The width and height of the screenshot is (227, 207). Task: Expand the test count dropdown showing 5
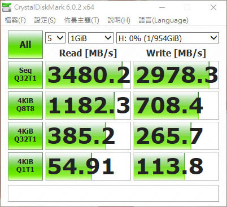tap(55, 38)
